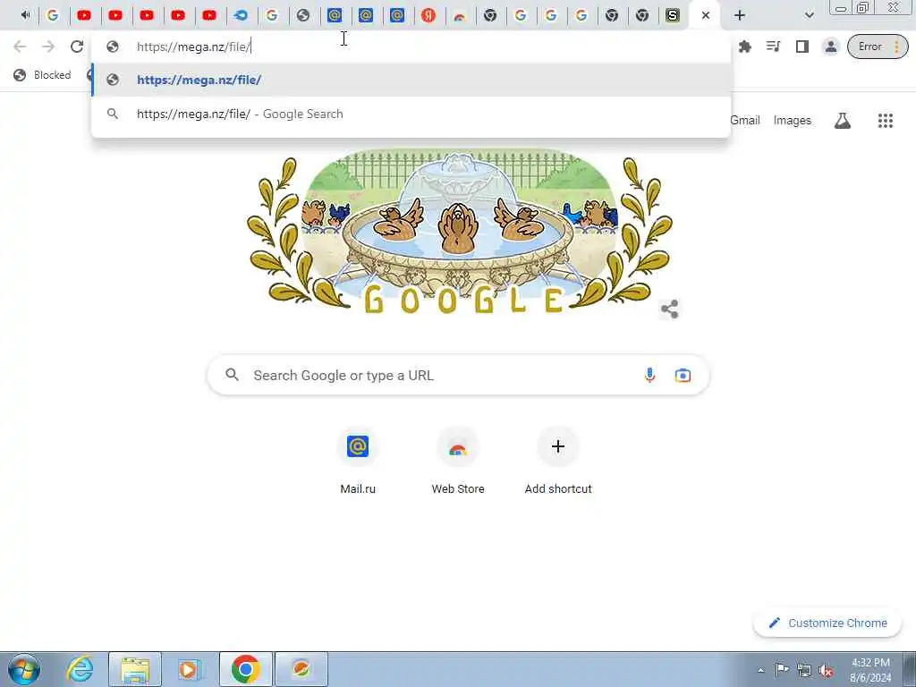Click the muted volume tray icon

(x=826, y=671)
